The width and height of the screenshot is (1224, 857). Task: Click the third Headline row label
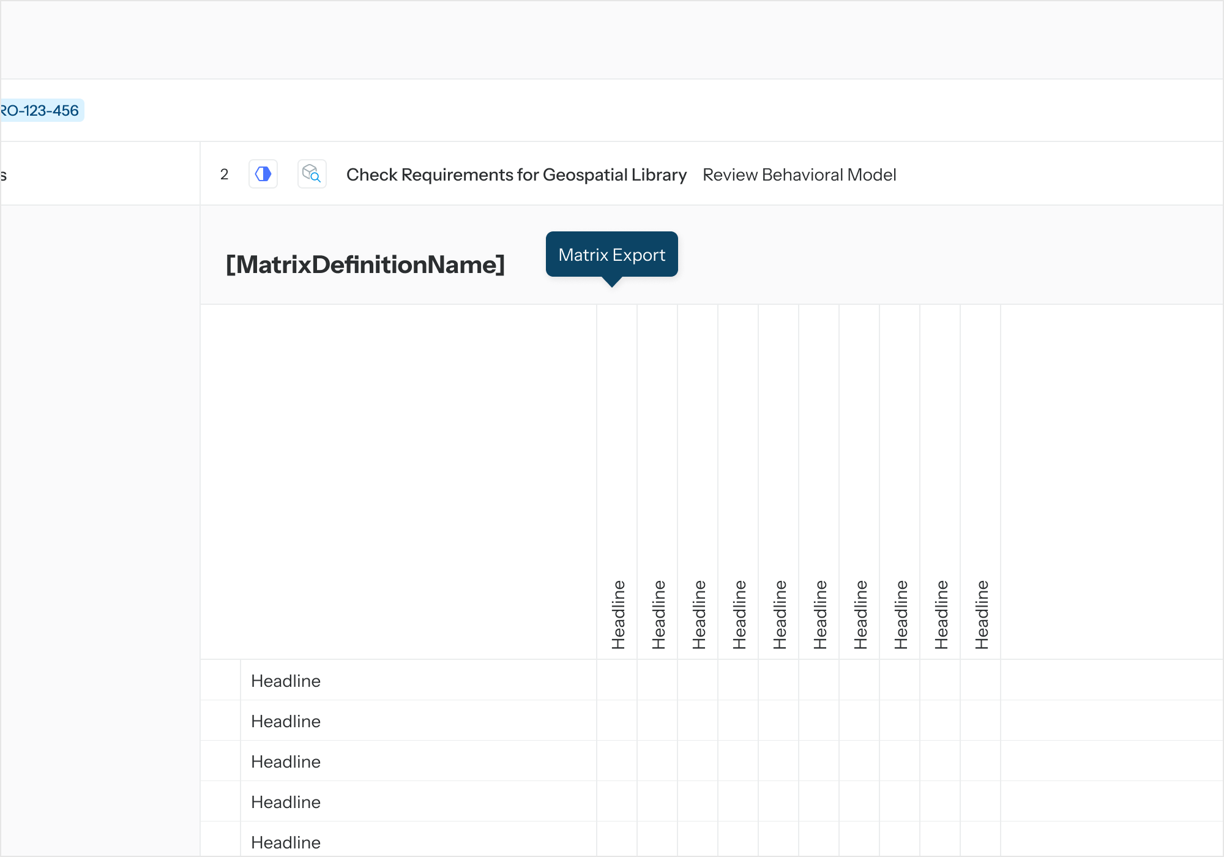point(286,762)
